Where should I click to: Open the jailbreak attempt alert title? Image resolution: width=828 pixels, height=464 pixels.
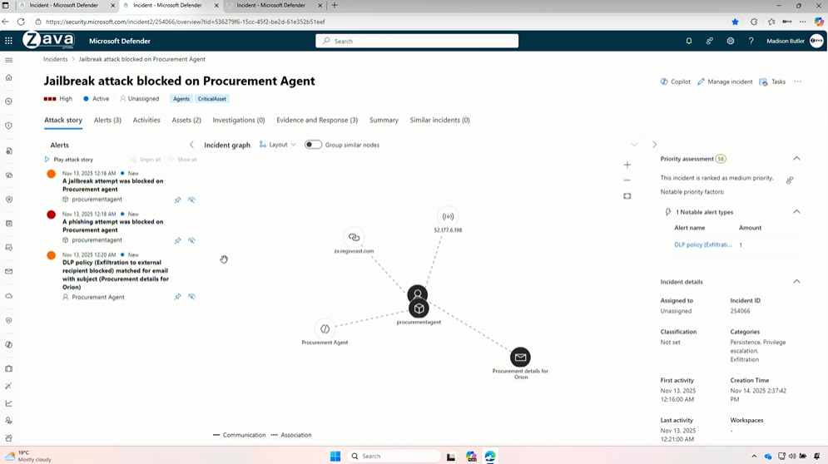tap(113, 185)
